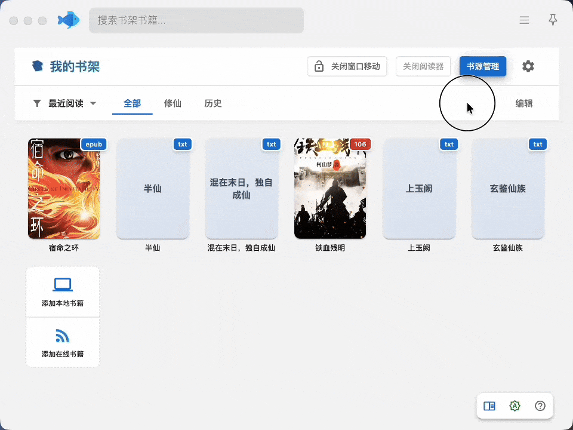Click the bookshelf icon beside 我的书架

(37, 66)
